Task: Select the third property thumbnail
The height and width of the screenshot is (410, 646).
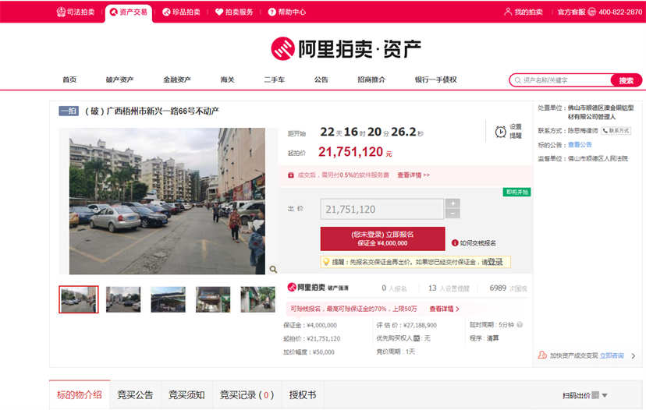Action: pyautogui.click(x=168, y=299)
